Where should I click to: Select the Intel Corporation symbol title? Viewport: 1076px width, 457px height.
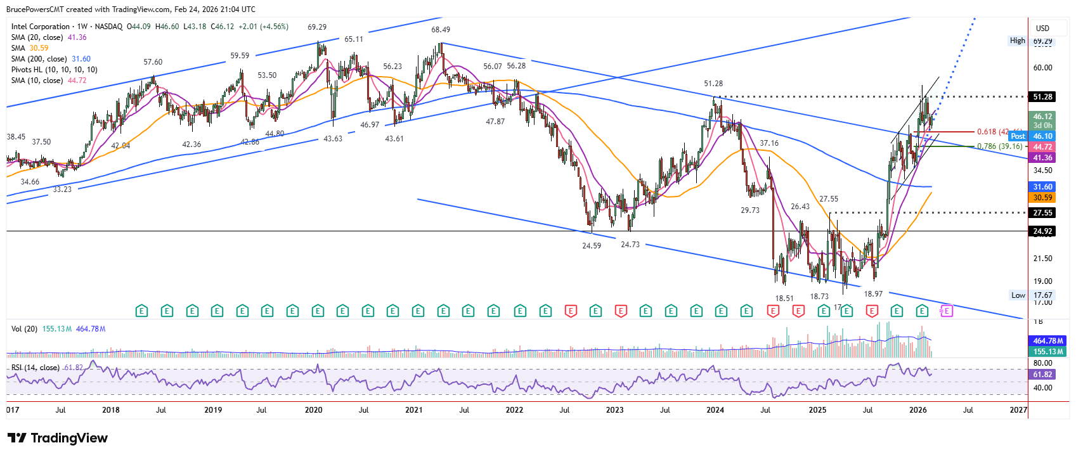click(41, 27)
